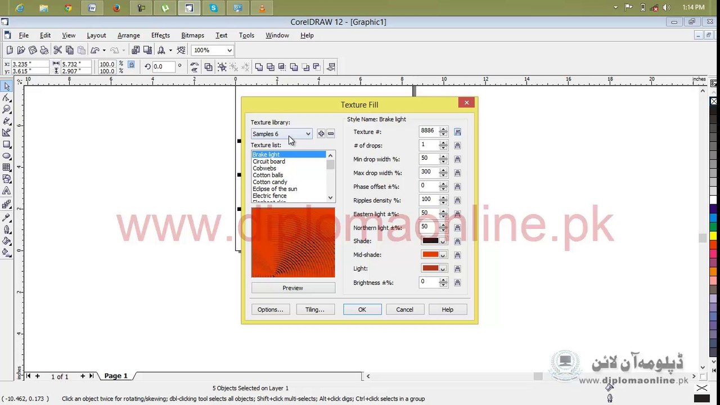
Task: Select the Zoom tool in the toolbox
Action: tap(7, 109)
